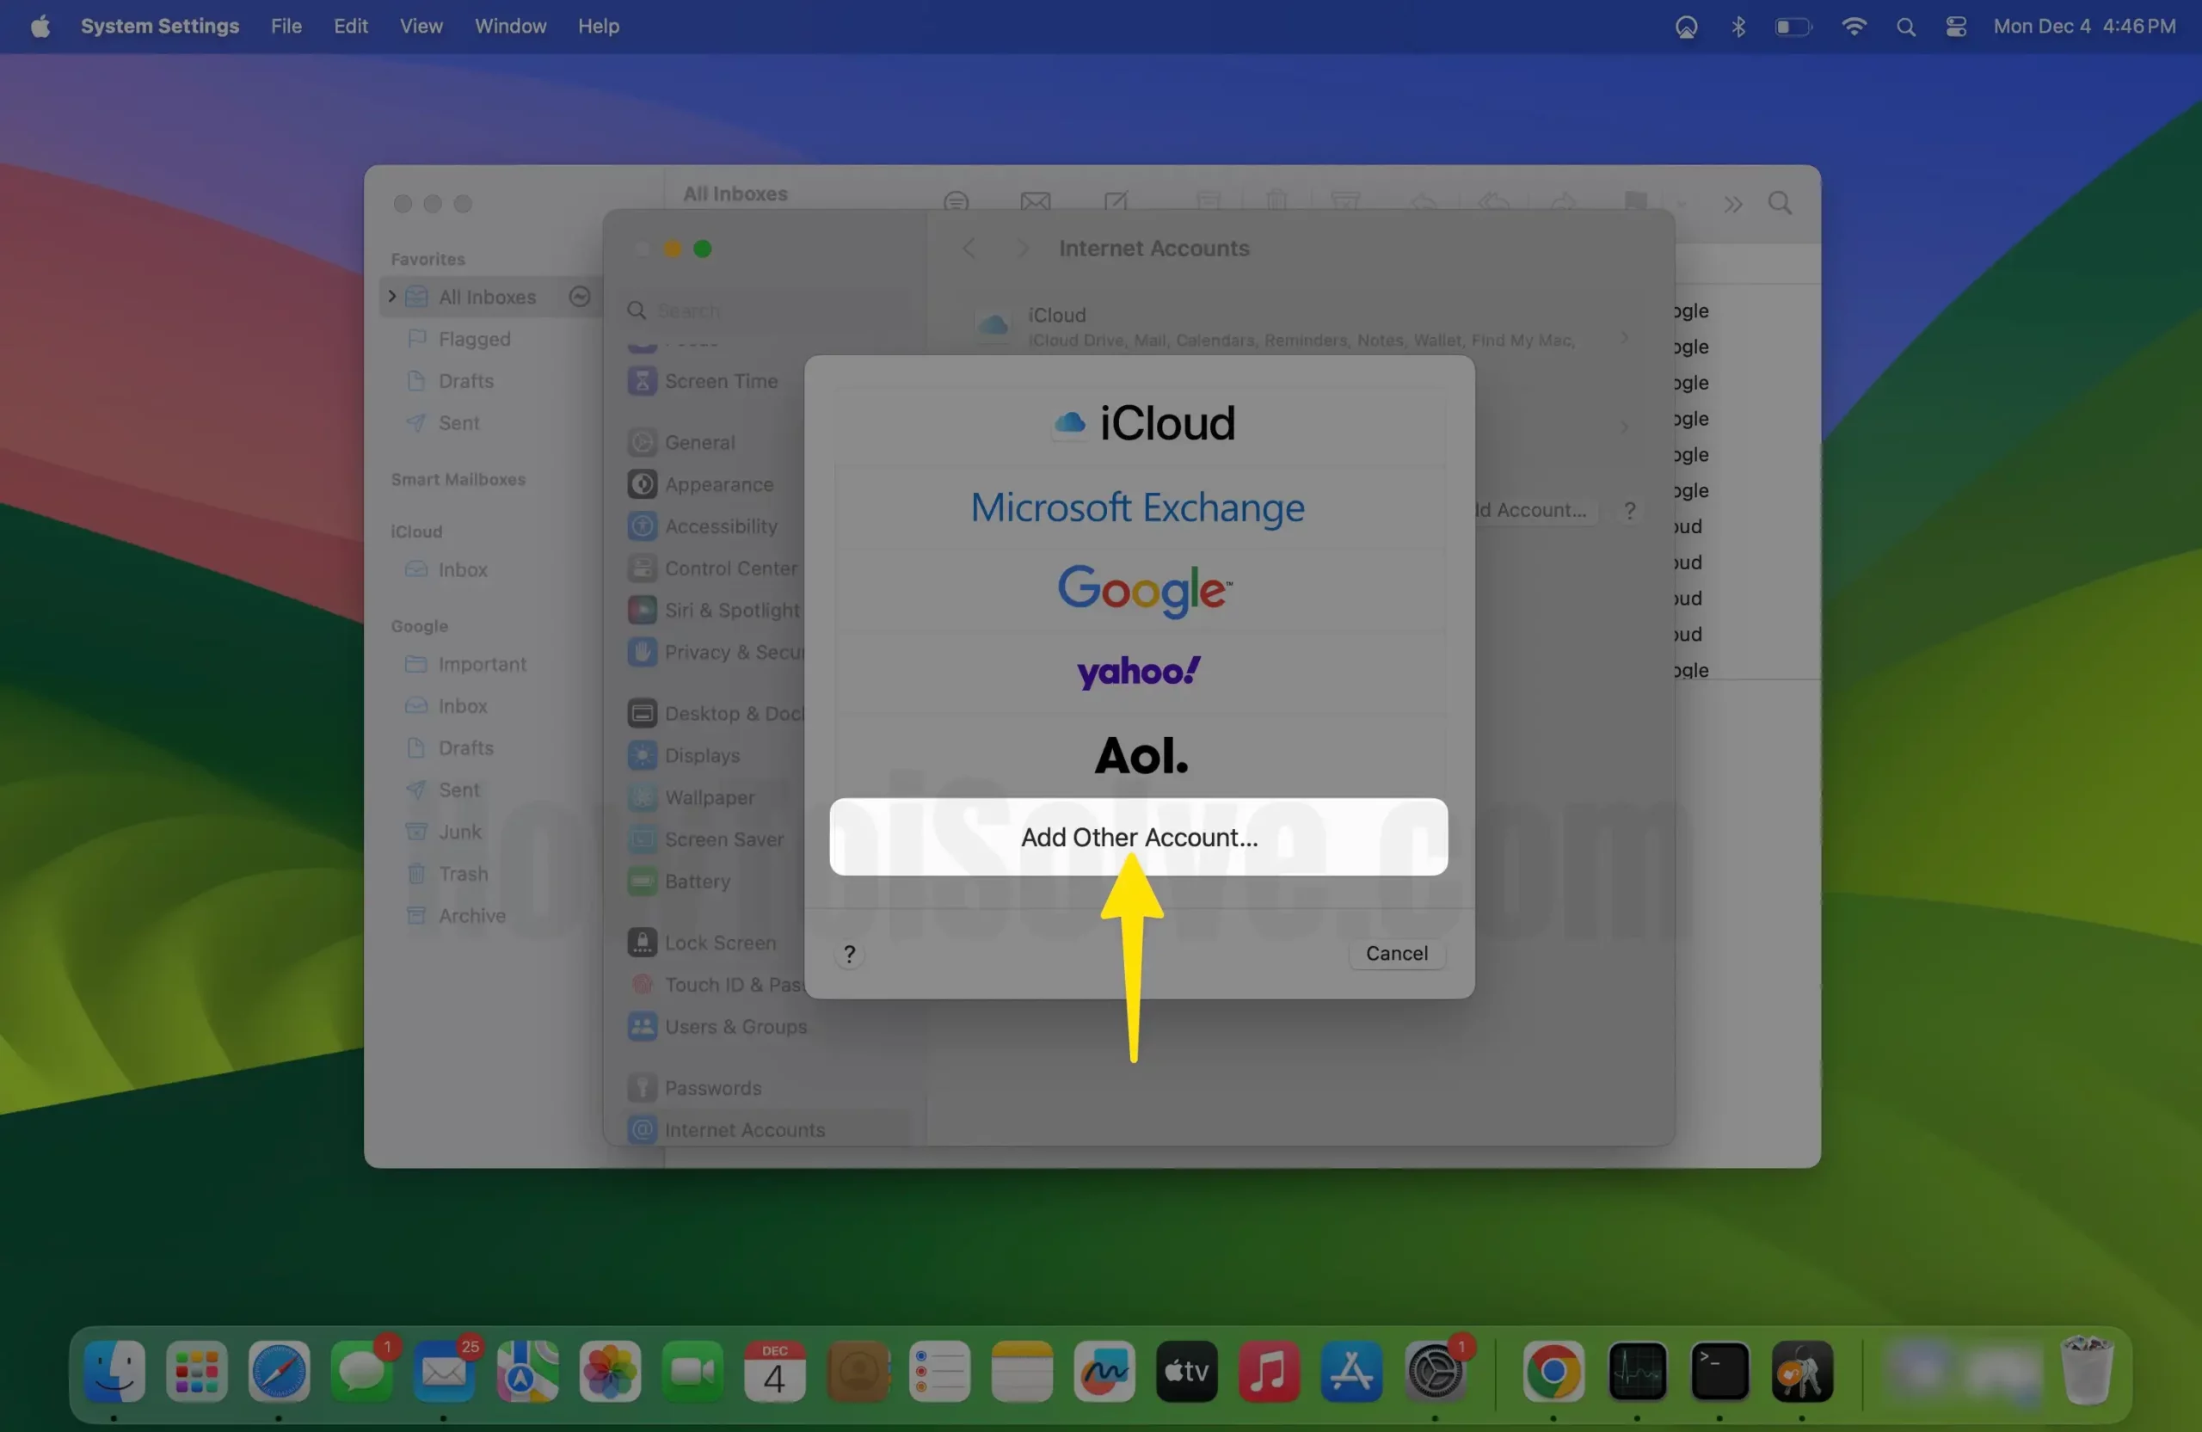
Task: Choose iCloud account provider
Action: point(1142,423)
